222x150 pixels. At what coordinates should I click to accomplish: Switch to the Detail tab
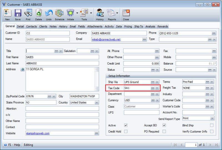pyautogui.click(x=20, y=26)
